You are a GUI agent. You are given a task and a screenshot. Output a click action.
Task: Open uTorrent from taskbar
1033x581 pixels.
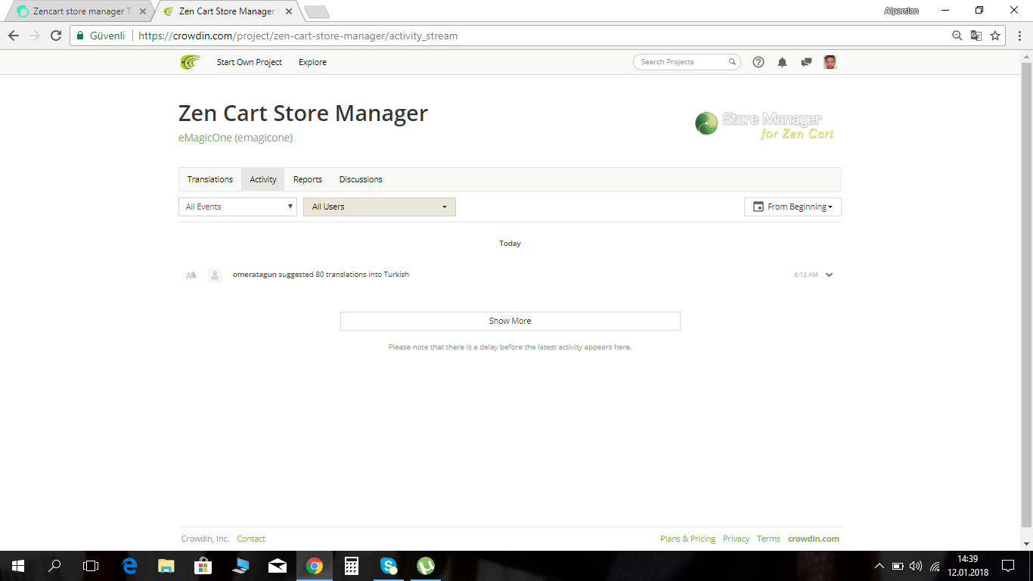(426, 566)
